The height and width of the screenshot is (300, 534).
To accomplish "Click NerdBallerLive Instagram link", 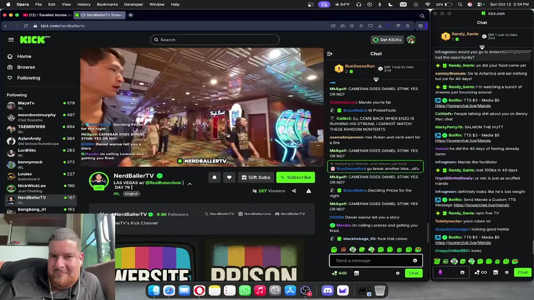I will 254,214.
